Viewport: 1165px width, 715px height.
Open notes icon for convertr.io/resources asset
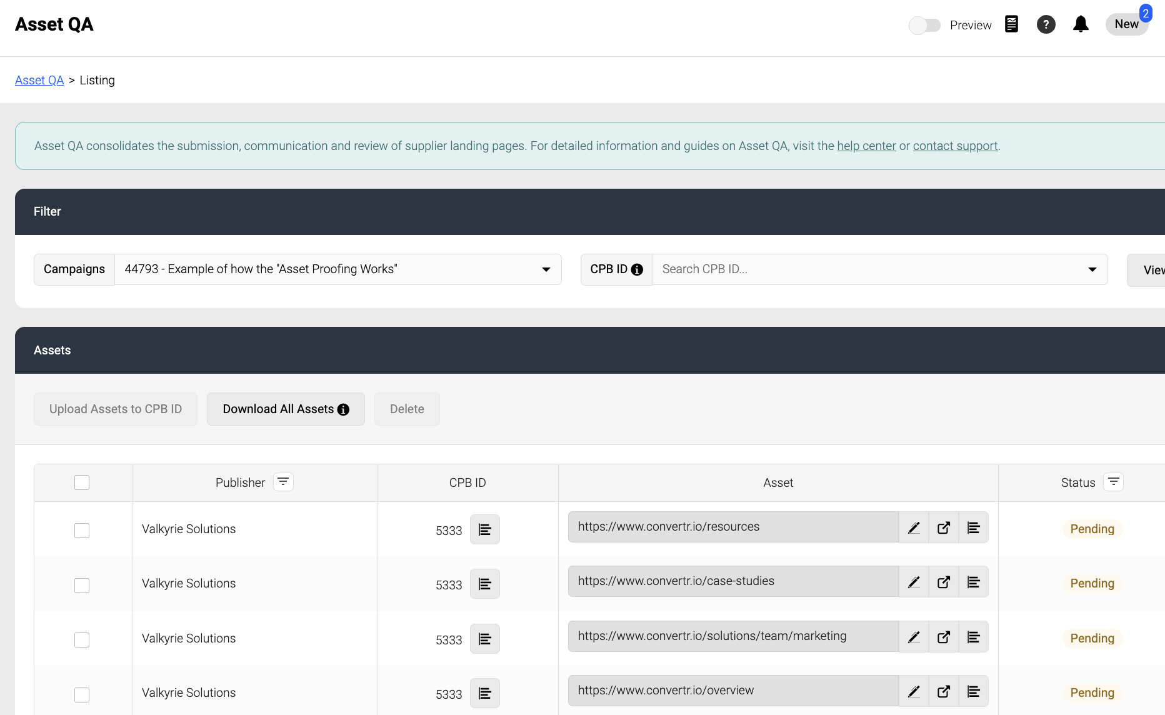click(x=974, y=527)
